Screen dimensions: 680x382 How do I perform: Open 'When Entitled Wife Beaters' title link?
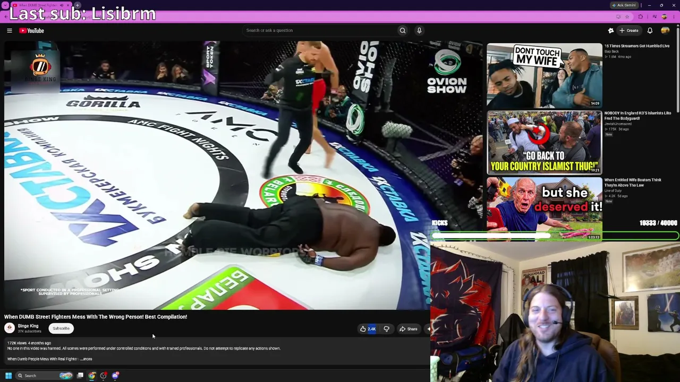click(x=632, y=183)
